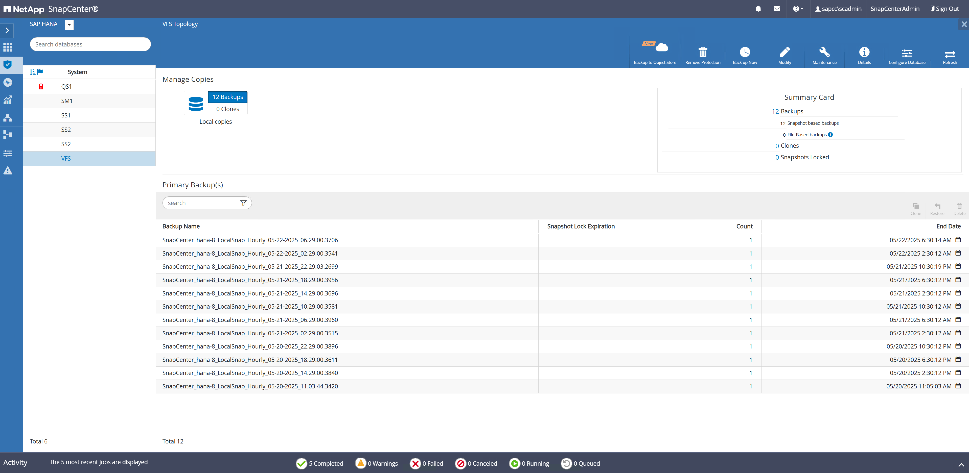Open the backup filter funnel
The height and width of the screenshot is (473, 969).
(x=243, y=203)
